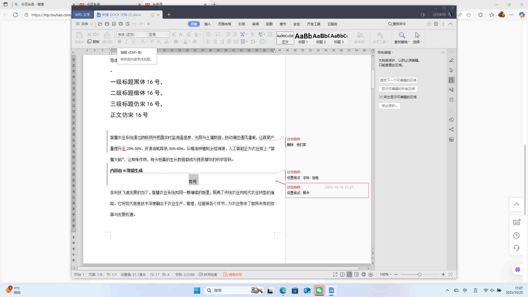Open the history clock icon in sidebar
Screen dimensions: 528x297
[x=451, y=120]
